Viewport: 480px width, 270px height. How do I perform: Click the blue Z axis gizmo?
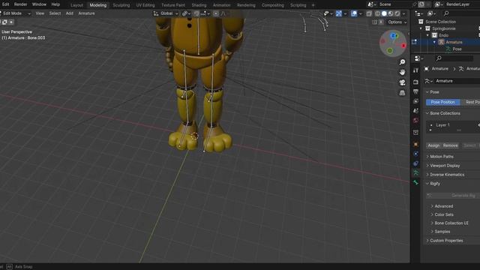394,36
